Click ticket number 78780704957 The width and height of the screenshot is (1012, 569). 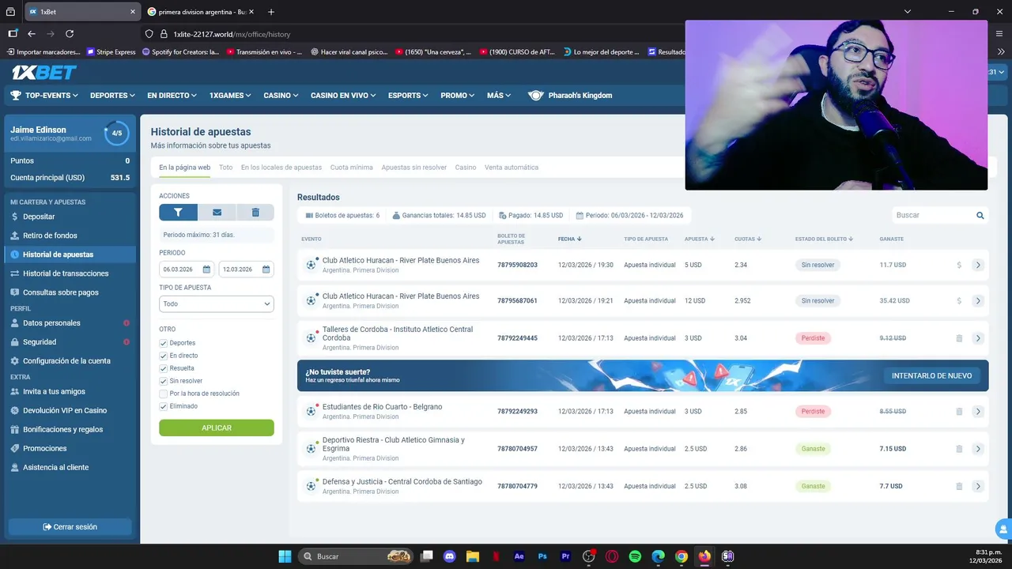(x=517, y=449)
